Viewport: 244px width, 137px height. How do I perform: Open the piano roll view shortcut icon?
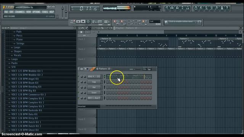tap(177, 8)
